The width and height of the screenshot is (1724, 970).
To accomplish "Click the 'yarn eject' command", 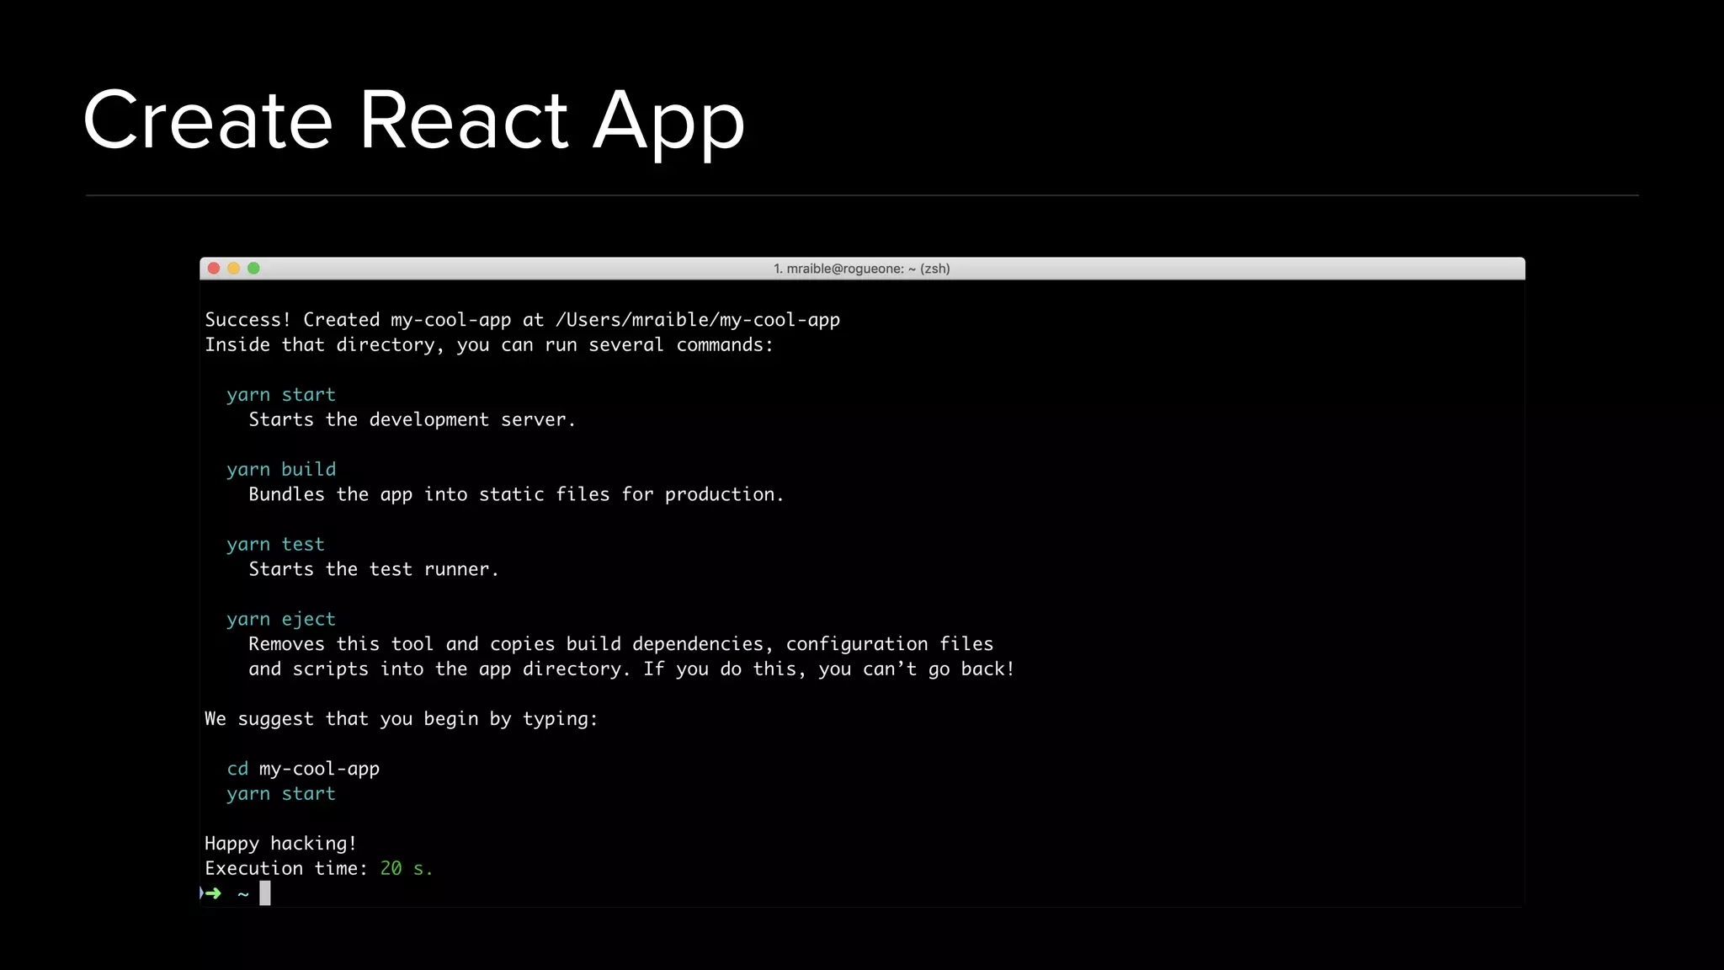I will coord(281,620).
